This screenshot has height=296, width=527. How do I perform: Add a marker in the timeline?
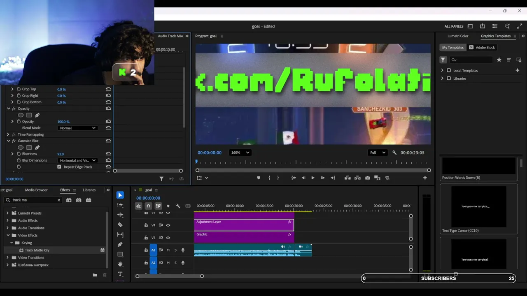tap(168, 206)
